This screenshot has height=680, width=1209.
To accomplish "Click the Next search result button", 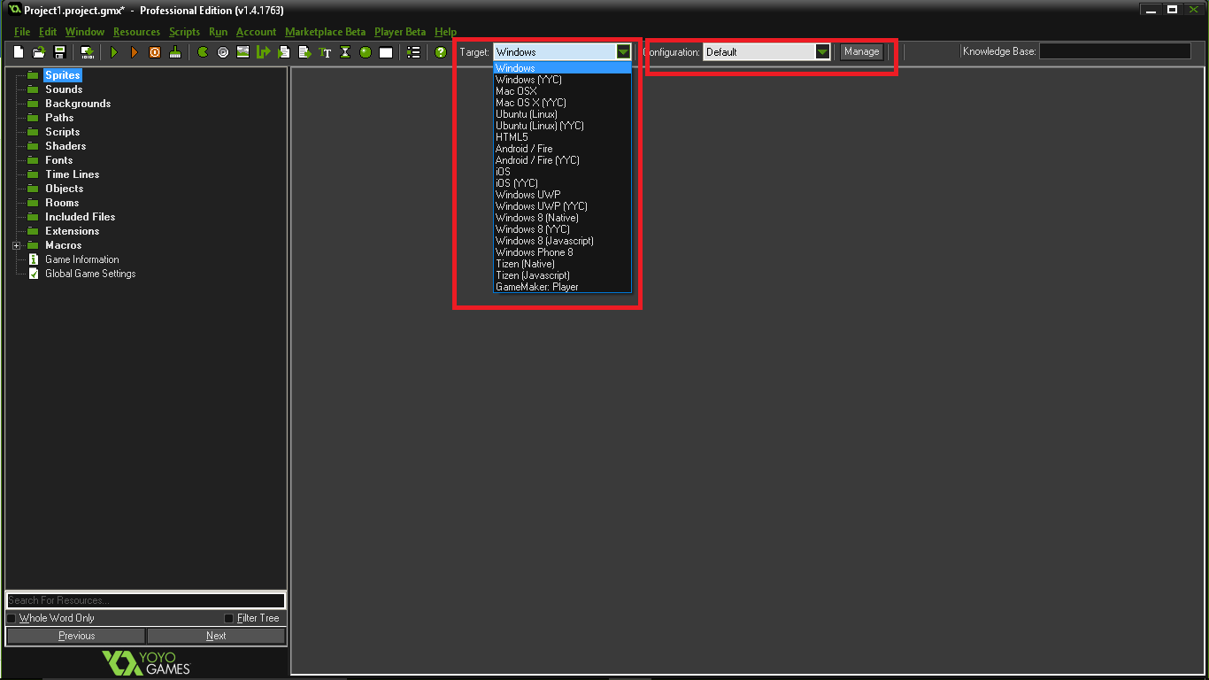I will pyautogui.click(x=216, y=636).
